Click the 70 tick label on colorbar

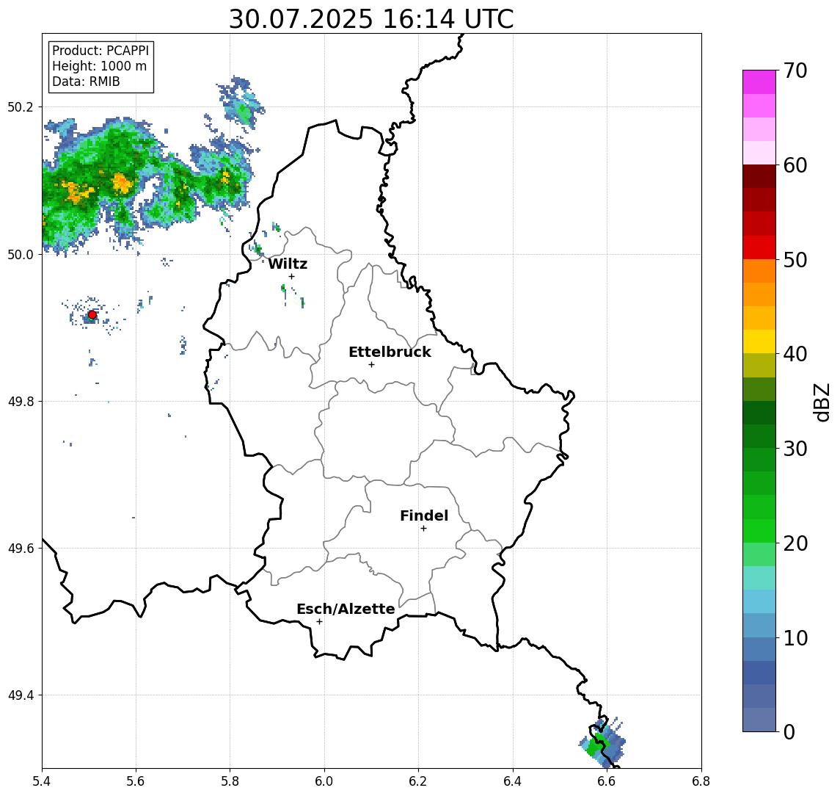[795, 70]
